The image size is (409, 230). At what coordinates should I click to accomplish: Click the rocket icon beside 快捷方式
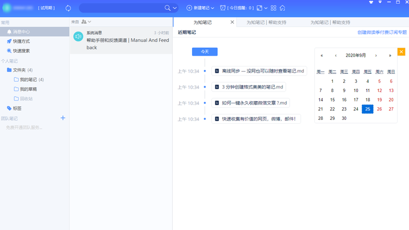pyautogui.click(x=9, y=41)
